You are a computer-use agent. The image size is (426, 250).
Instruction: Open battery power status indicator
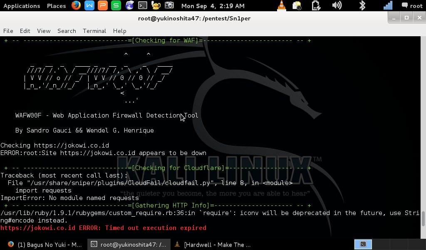coord(316,5)
